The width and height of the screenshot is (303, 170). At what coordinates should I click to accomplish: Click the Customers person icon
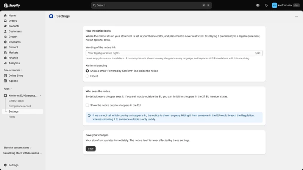[x=5, y=31]
